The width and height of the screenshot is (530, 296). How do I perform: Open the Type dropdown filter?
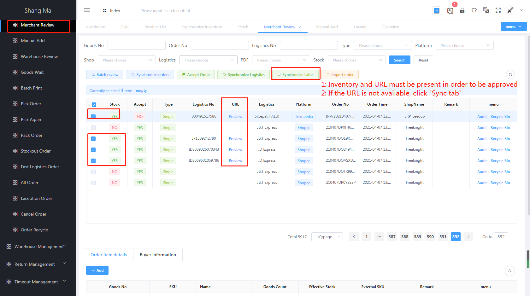[x=383, y=45]
